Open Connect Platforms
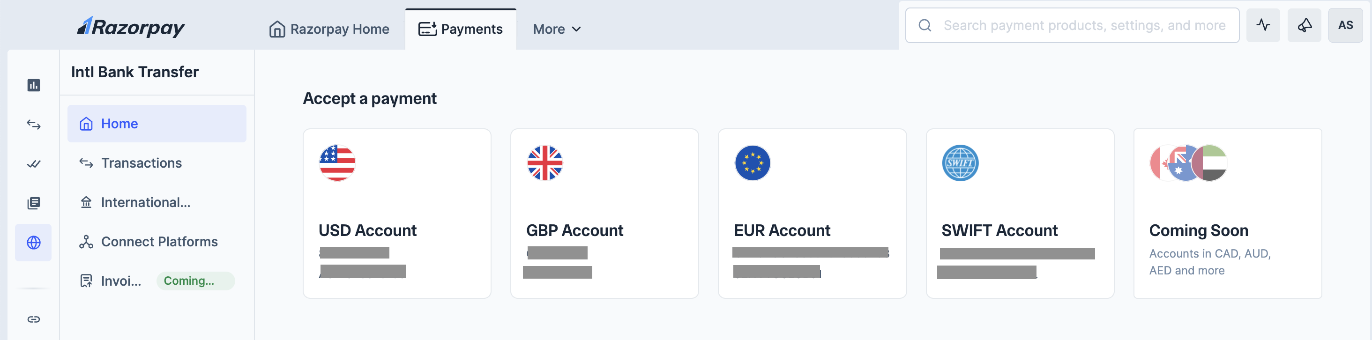This screenshot has width=1372, height=340. point(159,241)
